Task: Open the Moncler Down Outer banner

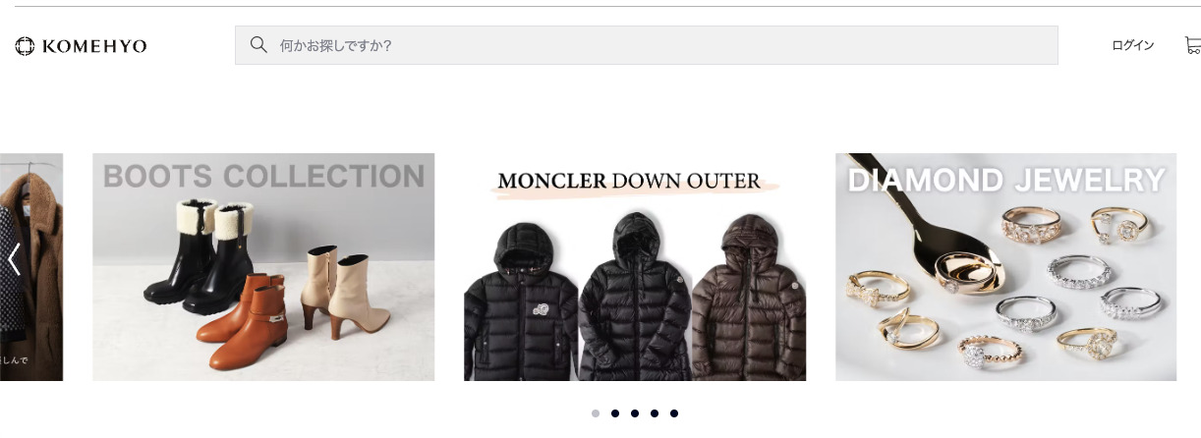Action: coord(635,267)
